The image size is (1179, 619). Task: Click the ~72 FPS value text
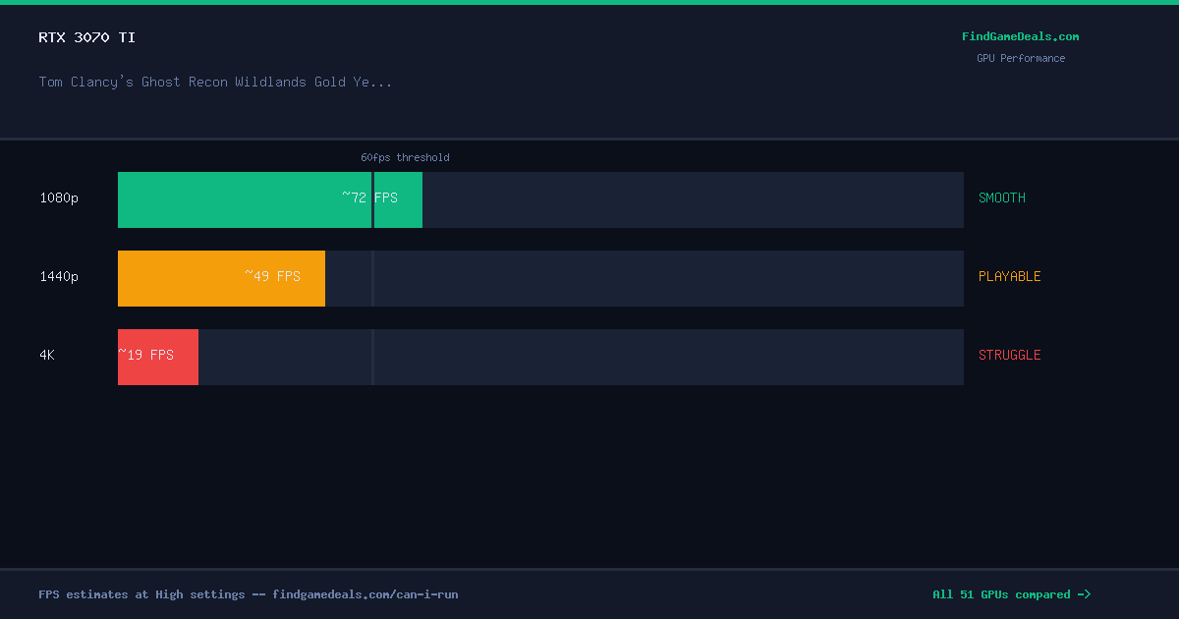point(370,197)
